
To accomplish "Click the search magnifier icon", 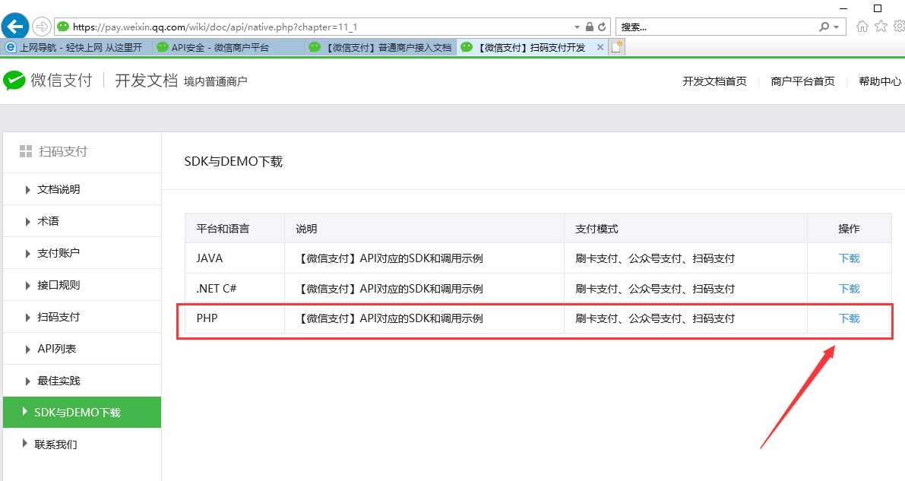I will 824,27.
